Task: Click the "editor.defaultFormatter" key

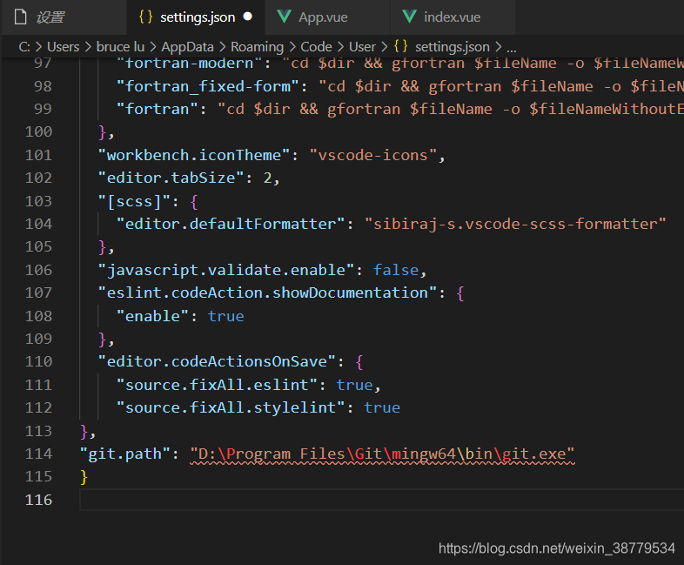Action: pyautogui.click(x=231, y=225)
